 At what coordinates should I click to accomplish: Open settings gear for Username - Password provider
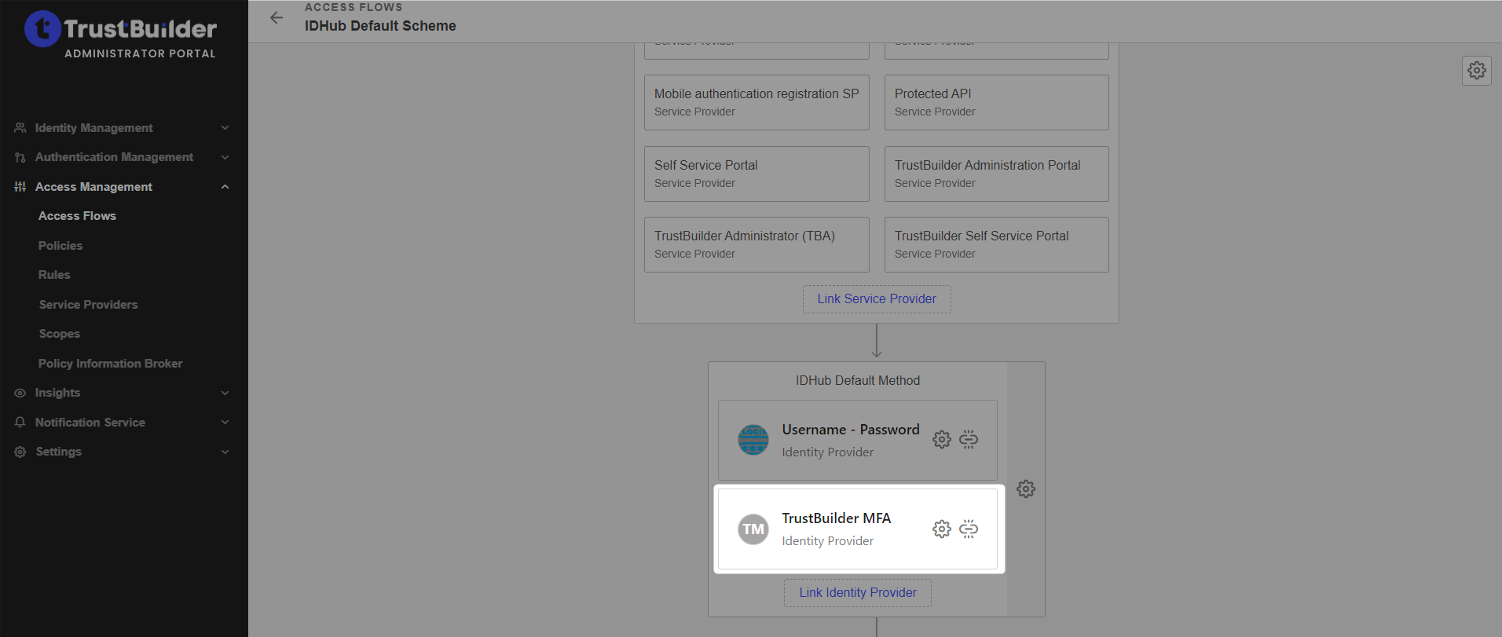(941, 440)
